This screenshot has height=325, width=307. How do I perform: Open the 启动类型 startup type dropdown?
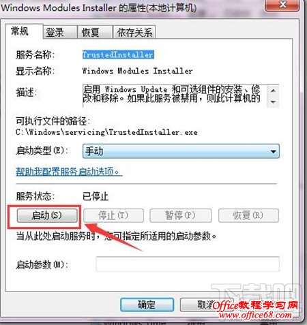tap(181, 151)
